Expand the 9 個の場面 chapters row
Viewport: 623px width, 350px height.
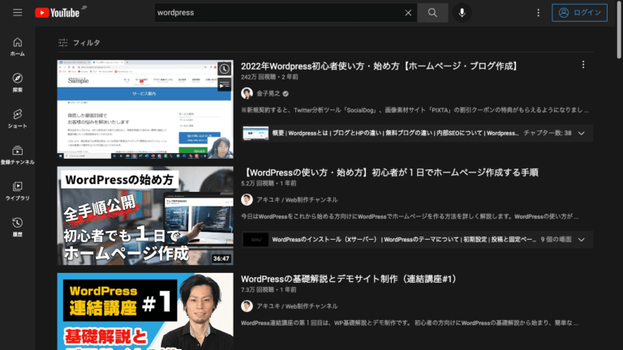[x=582, y=240]
